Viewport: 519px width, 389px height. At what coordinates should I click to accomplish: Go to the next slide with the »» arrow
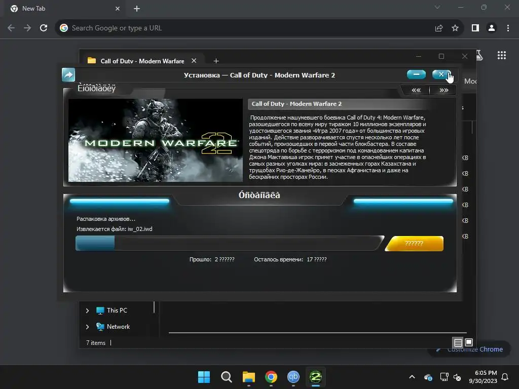pyautogui.click(x=443, y=90)
